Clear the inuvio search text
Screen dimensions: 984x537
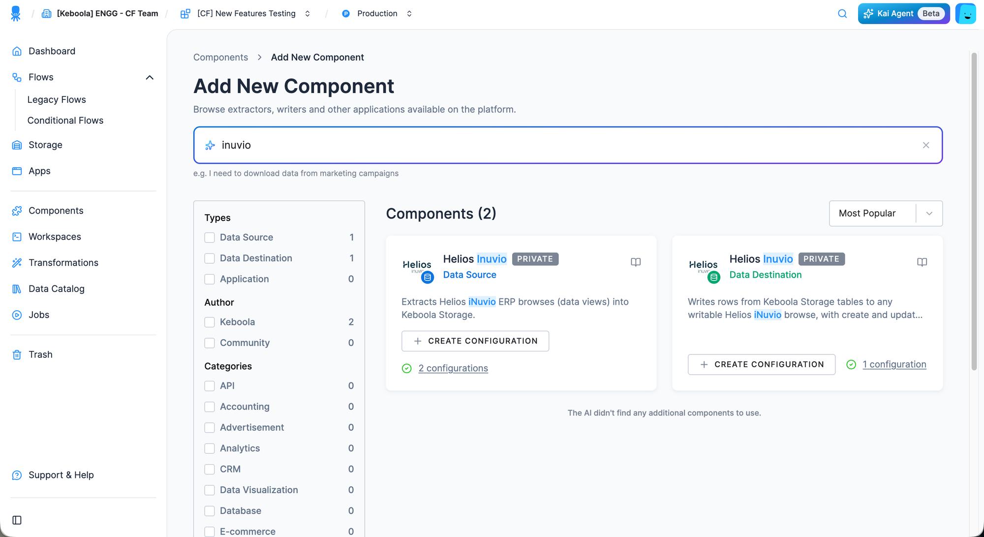(926, 145)
